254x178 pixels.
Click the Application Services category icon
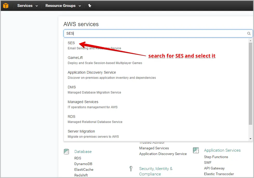click(x=196, y=150)
